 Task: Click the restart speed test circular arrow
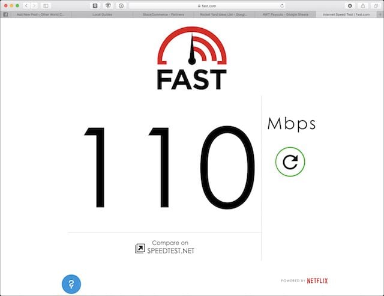290,162
